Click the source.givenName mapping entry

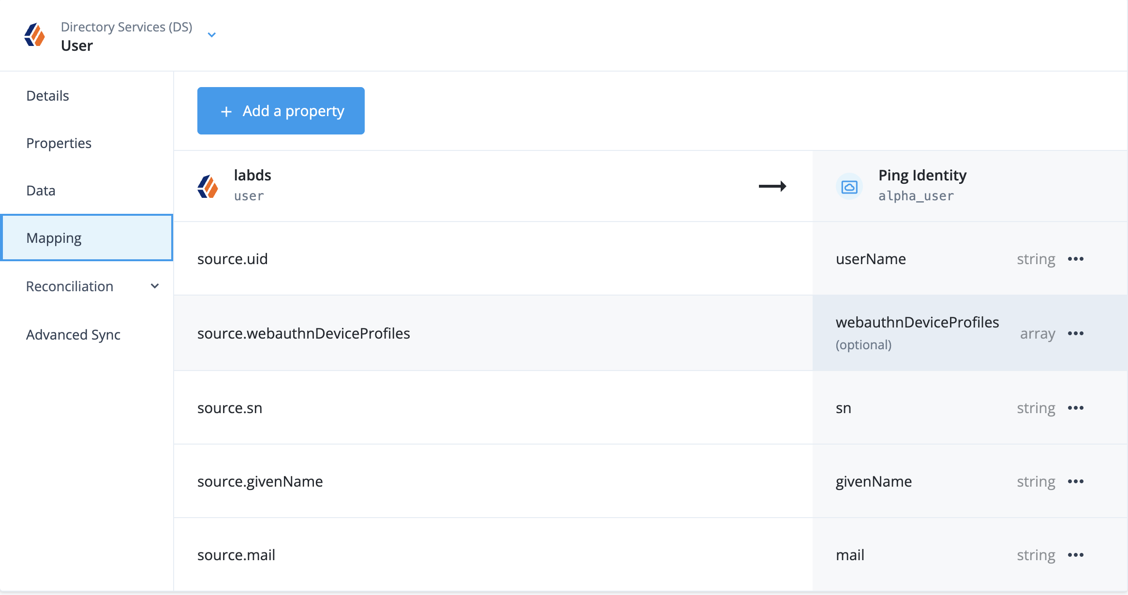click(x=260, y=481)
